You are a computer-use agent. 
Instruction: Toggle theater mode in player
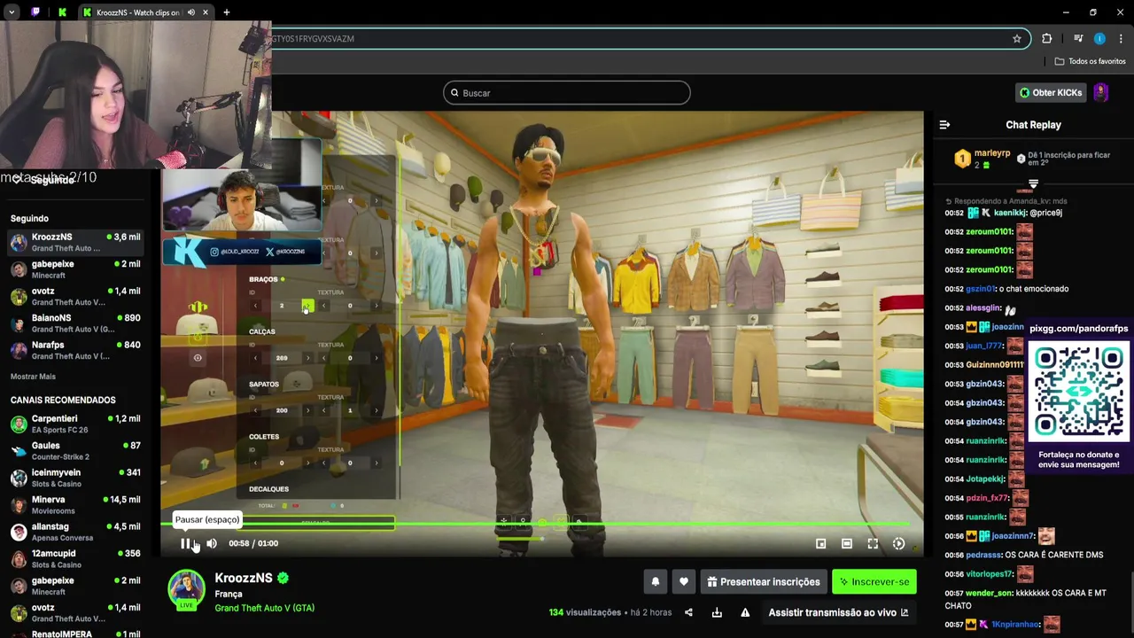pyautogui.click(x=847, y=543)
